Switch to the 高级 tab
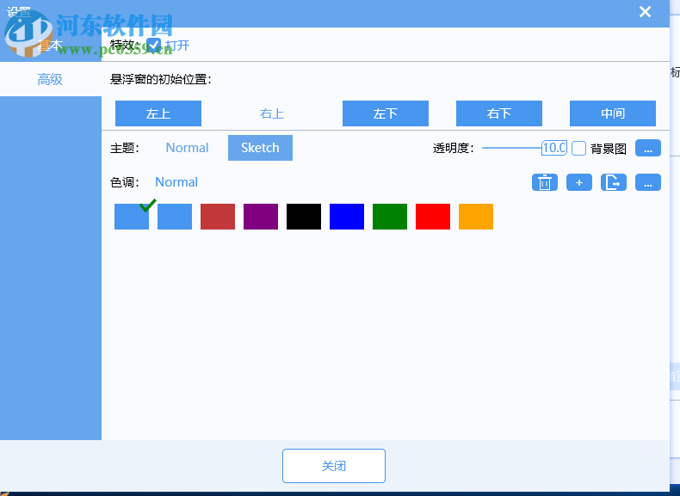 click(50, 79)
